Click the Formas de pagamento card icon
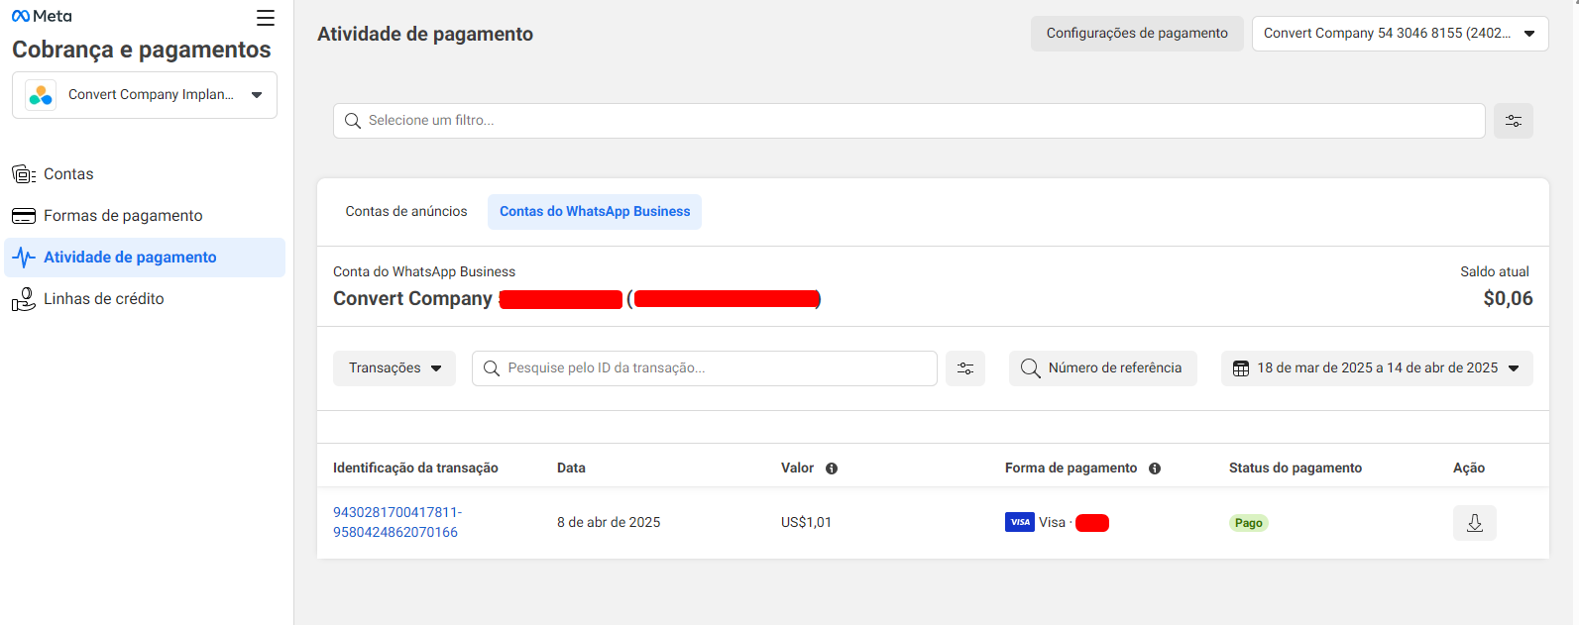The image size is (1579, 625). coord(24,216)
